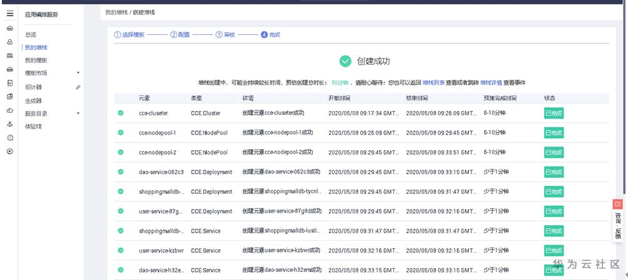
Task: Click the 预测完成时间 column header
Action: click(x=500, y=98)
